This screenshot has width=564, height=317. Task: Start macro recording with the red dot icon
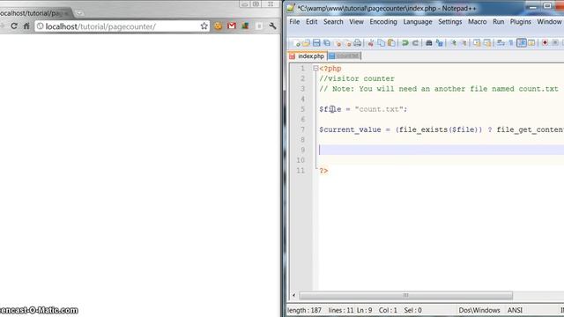click(545, 43)
